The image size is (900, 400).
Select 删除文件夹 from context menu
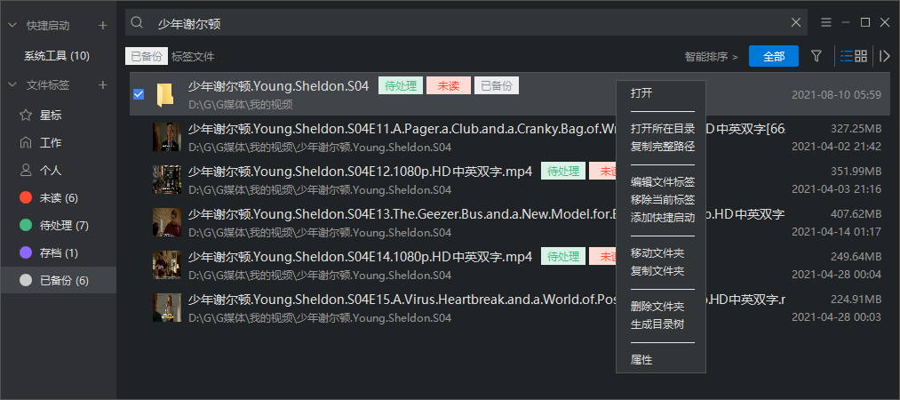coord(657,307)
